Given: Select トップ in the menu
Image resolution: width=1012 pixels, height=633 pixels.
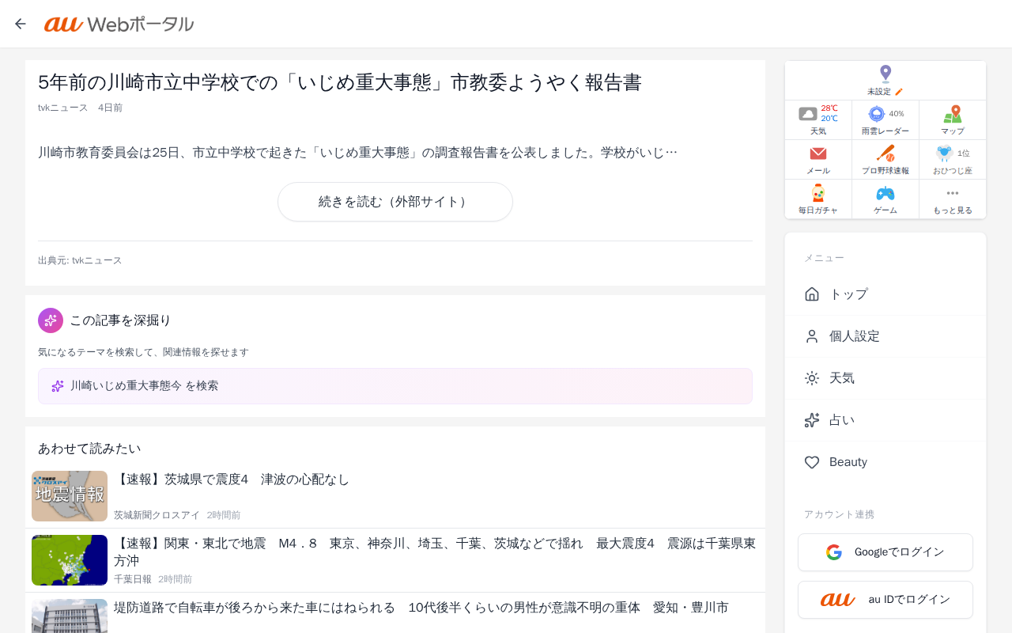Looking at the screenshot, I should [x=885, y=294].
